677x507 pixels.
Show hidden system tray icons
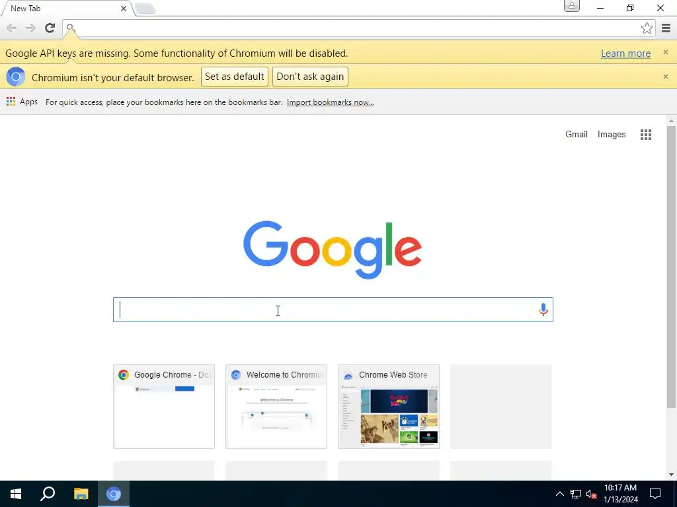point(559,494)
